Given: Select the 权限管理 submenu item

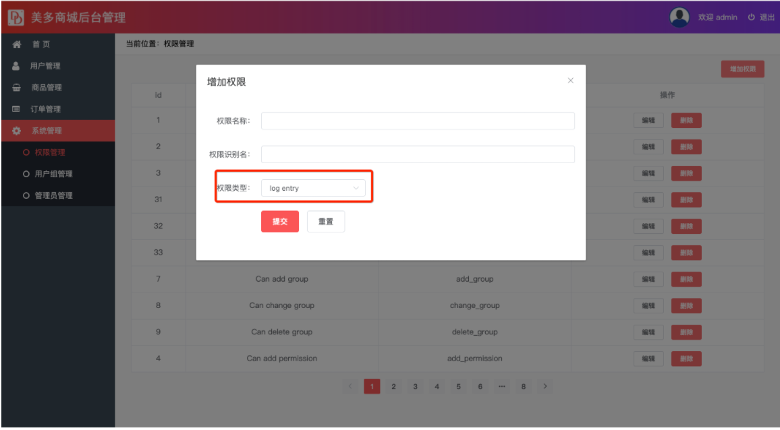Looking at the screenshot, I should [x=58, y=152].
